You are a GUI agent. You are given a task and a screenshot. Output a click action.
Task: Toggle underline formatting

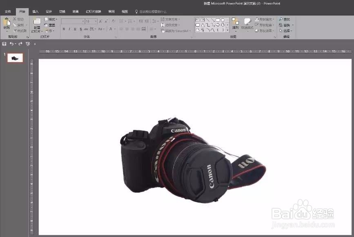point(75,29)
